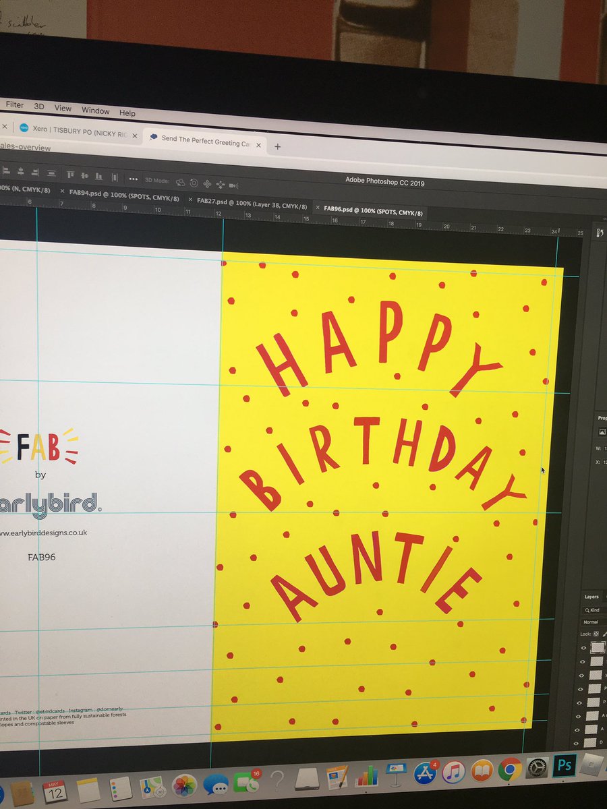Screen dimensions: 607x809
Task: Click Align right edges in options bar
Action: [x=36, y=173]
